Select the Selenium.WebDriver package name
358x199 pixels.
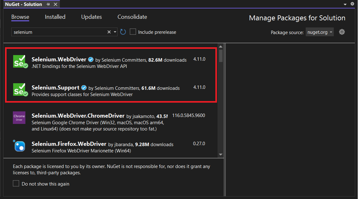[59, 59]
